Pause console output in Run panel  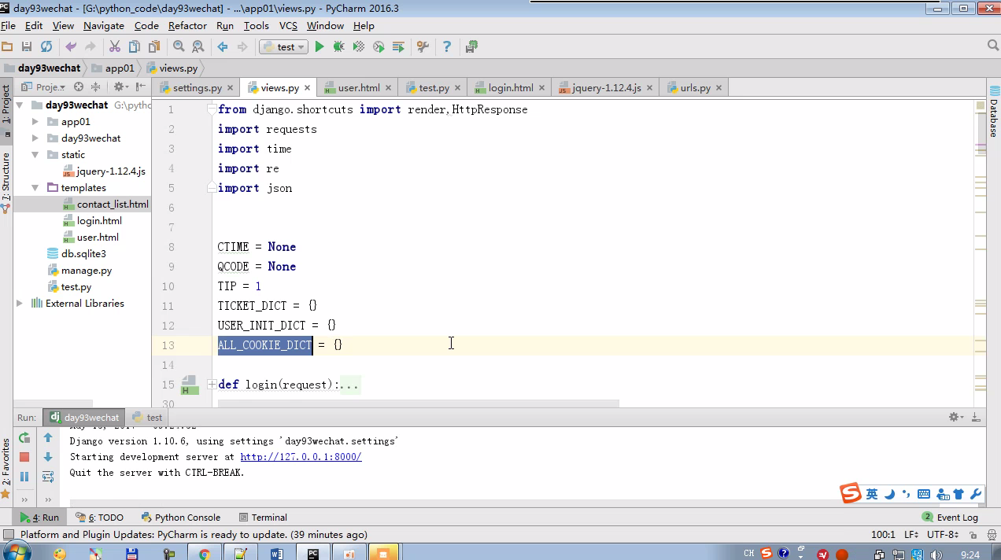[24, 477]
